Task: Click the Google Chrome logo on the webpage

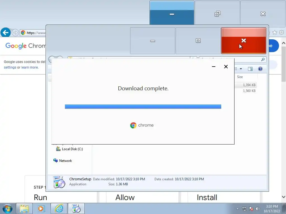Action: pyautogui.click(x=25, y=46)
